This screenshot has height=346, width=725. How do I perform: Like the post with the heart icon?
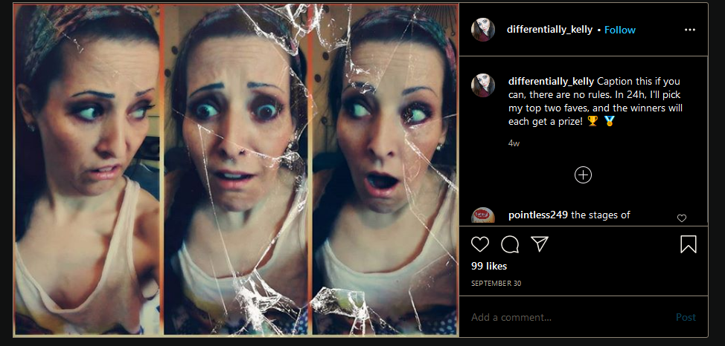480,244
